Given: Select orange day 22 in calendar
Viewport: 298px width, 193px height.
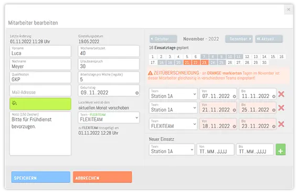Looking at the screenshot, I should click(x=196, y=62).
